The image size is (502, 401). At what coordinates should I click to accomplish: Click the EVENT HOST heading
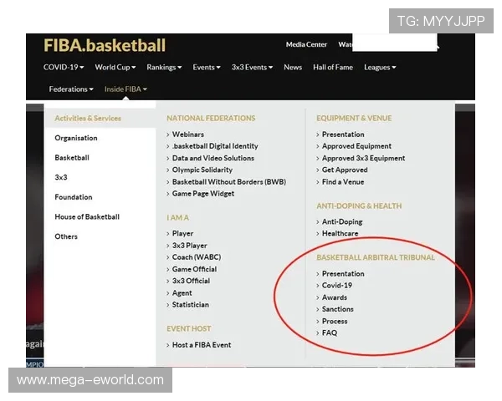(188, 328)
